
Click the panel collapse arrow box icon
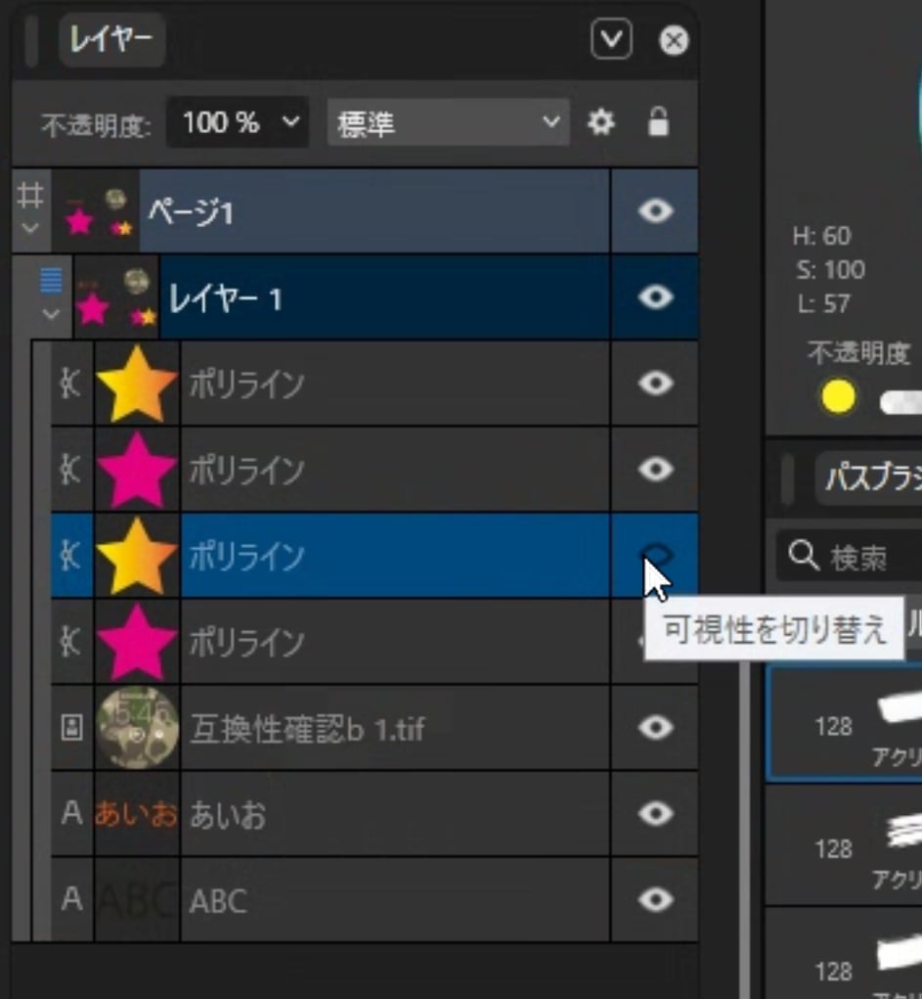coord(611,40)
